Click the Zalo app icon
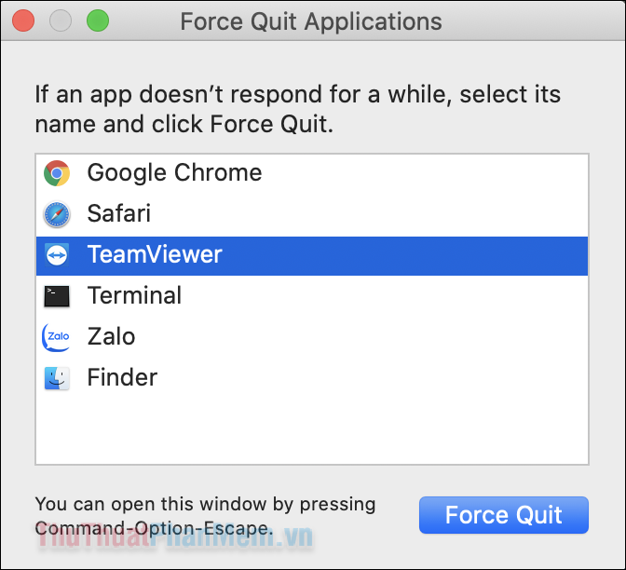626x570 pixels. pos(56,337)
